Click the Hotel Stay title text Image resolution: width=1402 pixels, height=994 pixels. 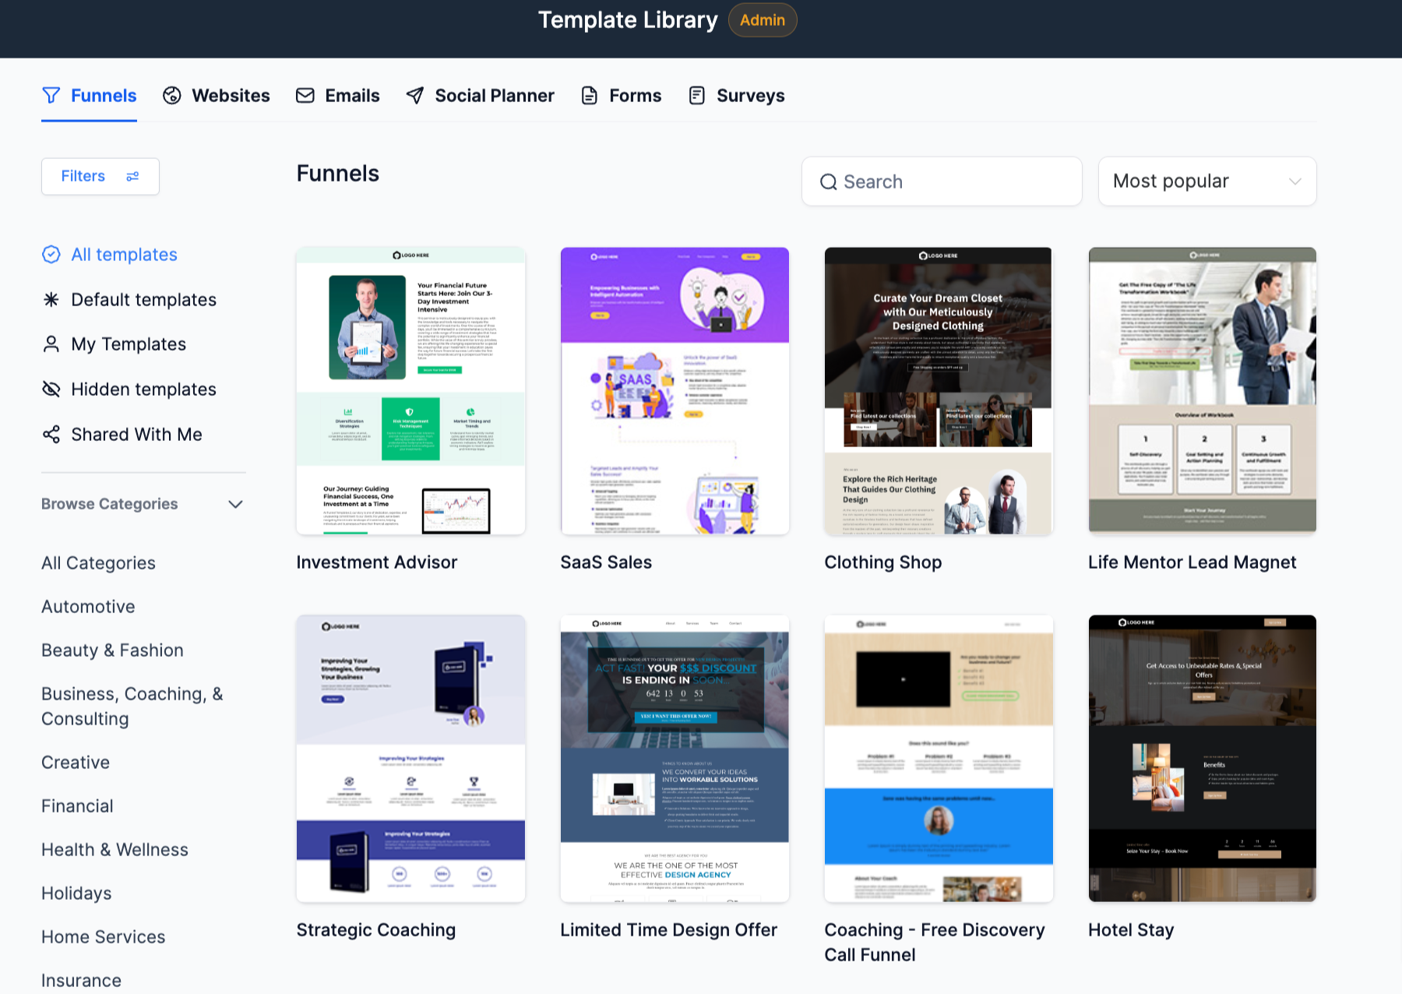(x=1130, y=929)
